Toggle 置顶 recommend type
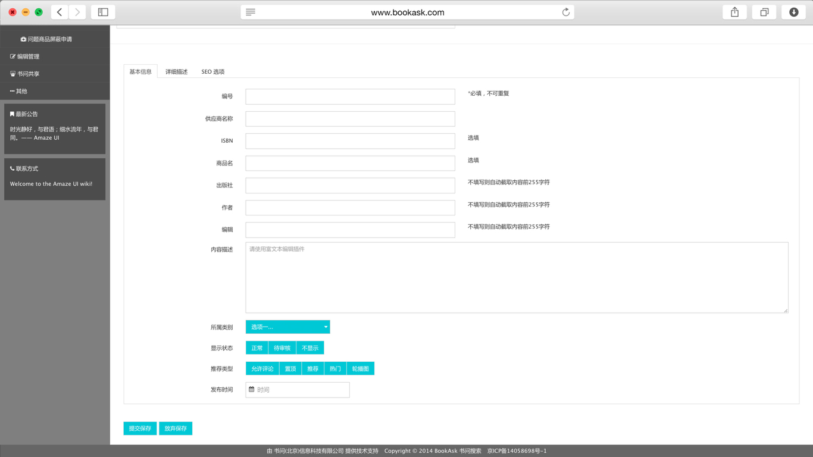 pyautogui.click(x=290, y=369)
